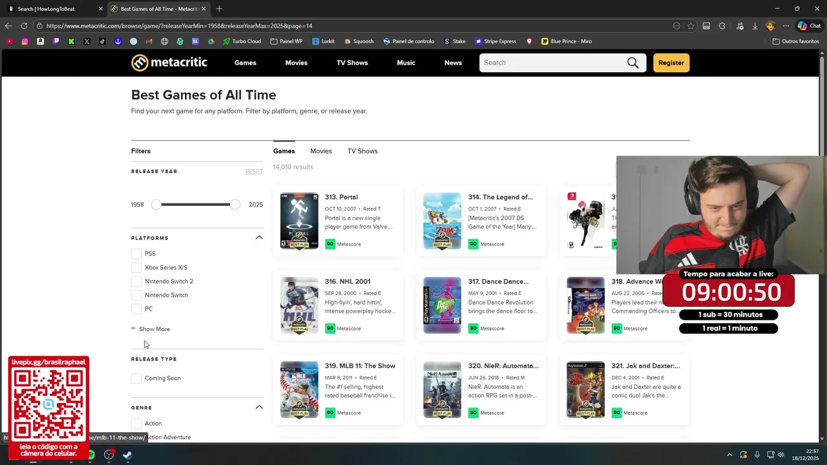
Task: Open the Games menu
Action: click(x=246, y=63)
